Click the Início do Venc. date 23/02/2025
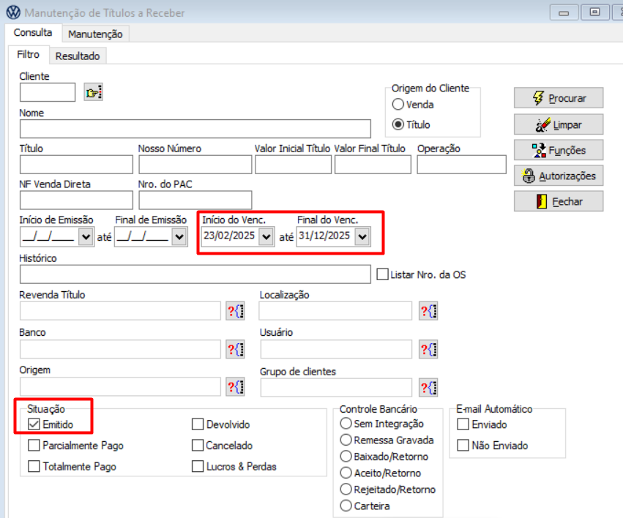 tap(230, 236)
